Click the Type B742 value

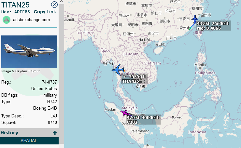[52, 101]
